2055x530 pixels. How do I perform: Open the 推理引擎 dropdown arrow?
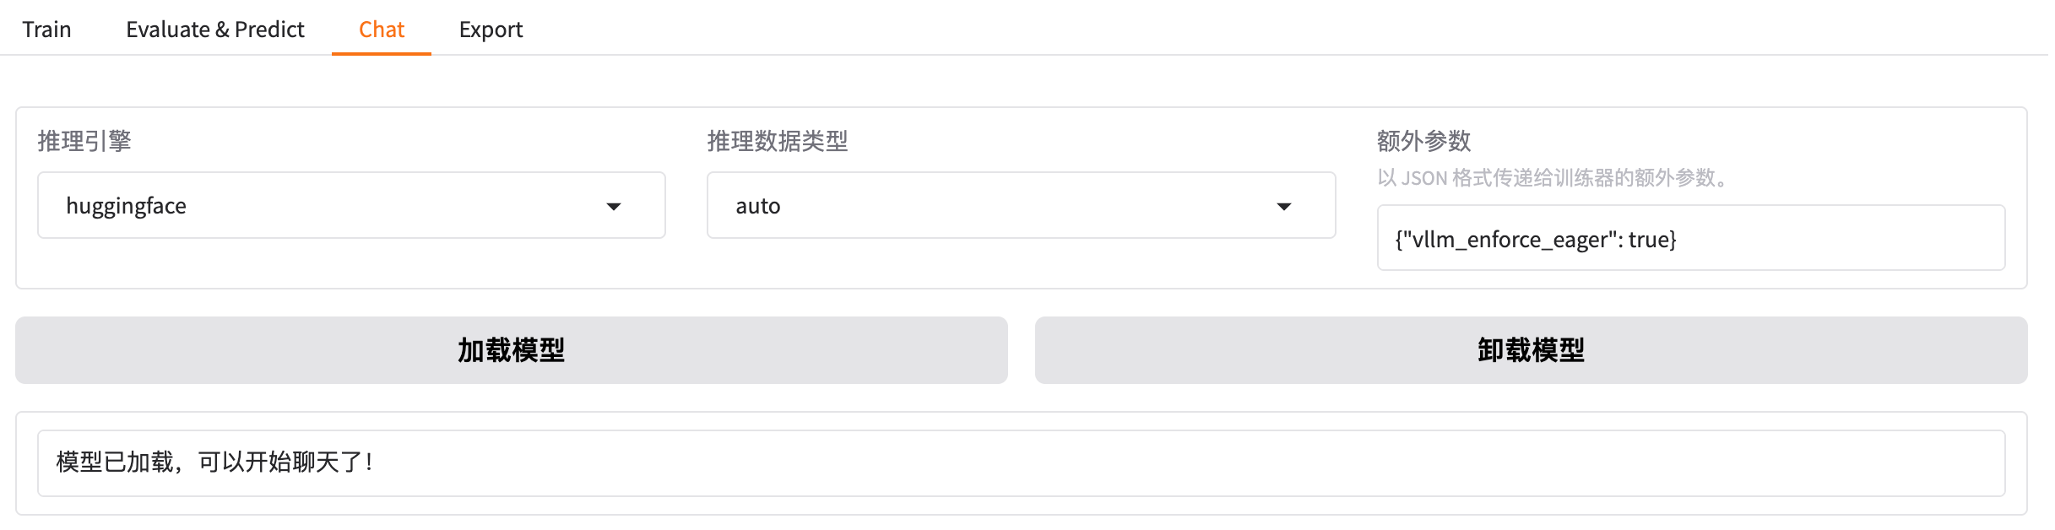615,205
